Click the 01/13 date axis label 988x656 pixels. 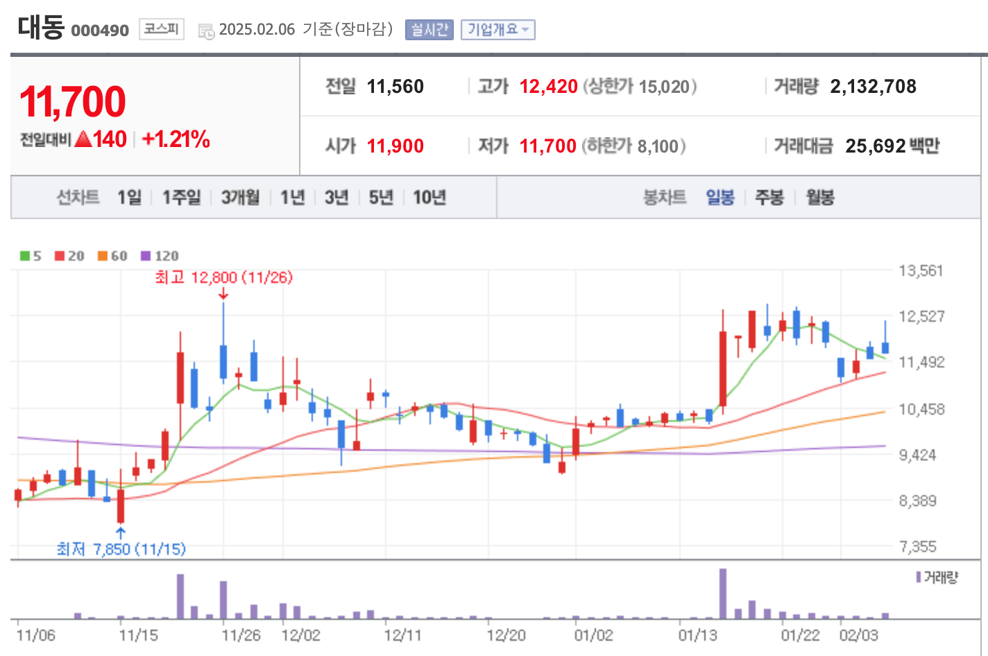(698, 635)
